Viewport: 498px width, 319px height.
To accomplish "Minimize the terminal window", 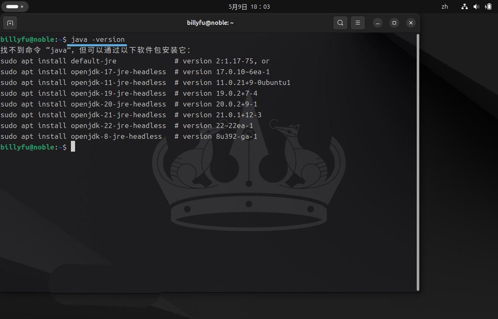I will (378, 23).
